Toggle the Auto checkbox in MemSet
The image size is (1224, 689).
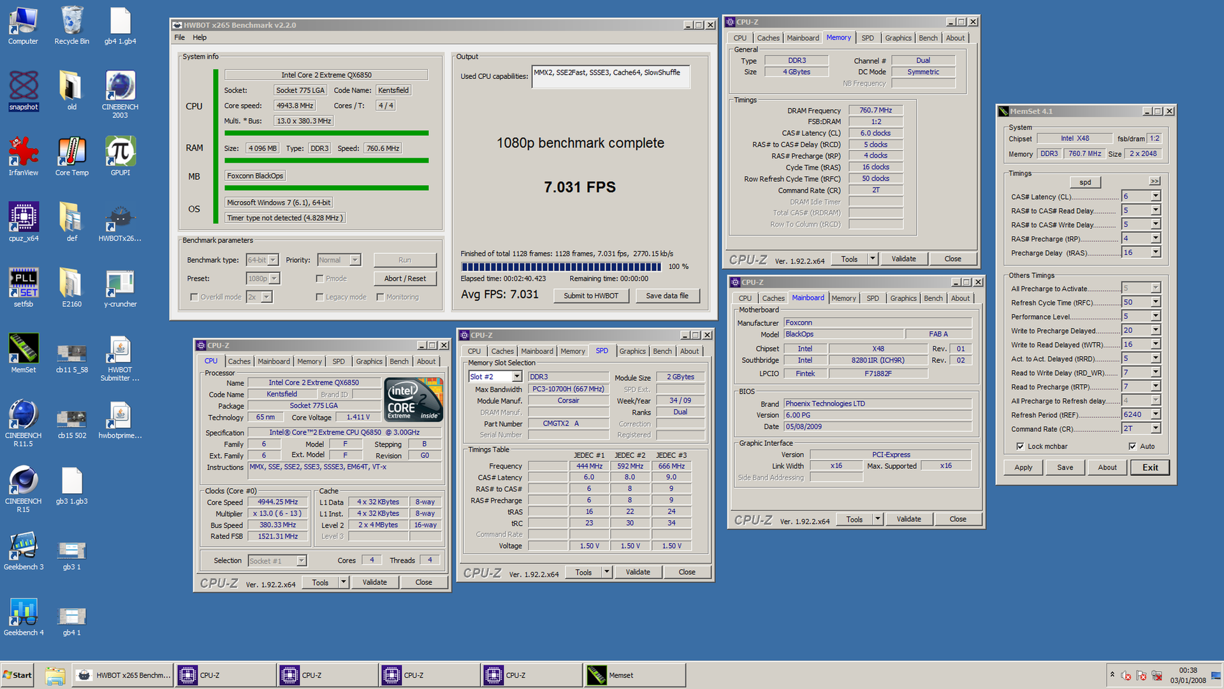tap(1132, 447)
